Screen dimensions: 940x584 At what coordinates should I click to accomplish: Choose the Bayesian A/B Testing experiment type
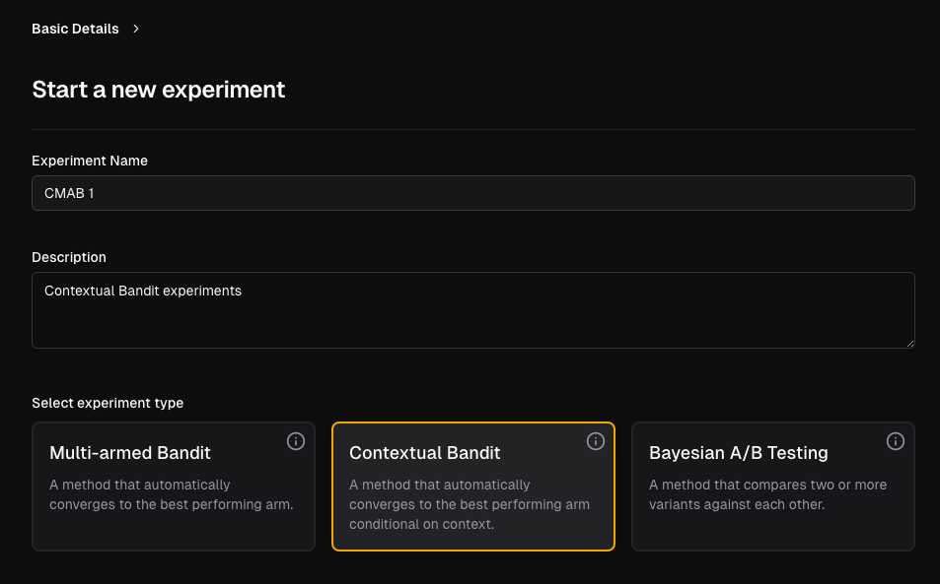(x=772, y=487)
